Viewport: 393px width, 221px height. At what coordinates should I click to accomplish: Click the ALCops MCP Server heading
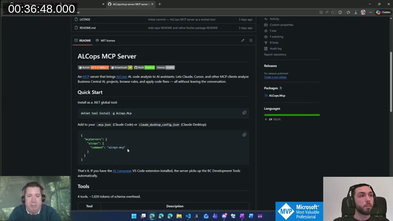(x=107, y=56)
